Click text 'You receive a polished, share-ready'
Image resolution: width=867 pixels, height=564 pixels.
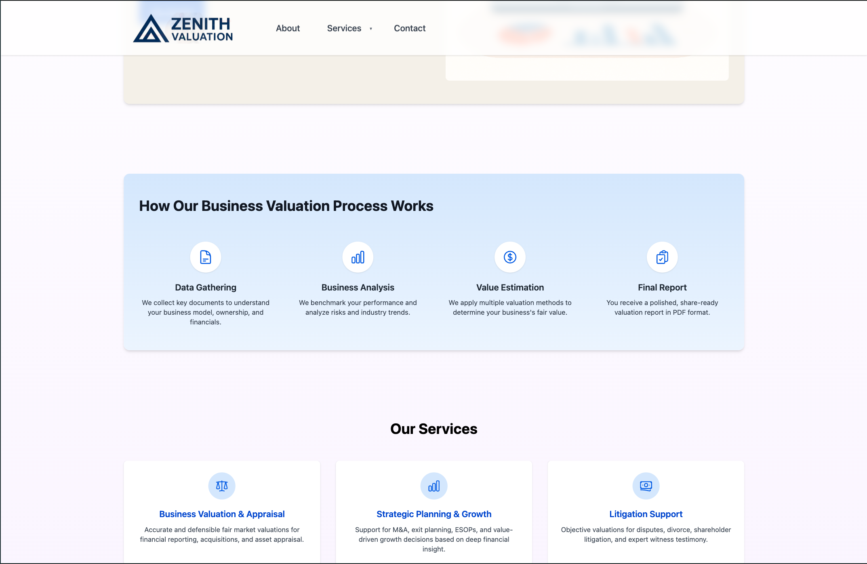click(x=662, y=303)
